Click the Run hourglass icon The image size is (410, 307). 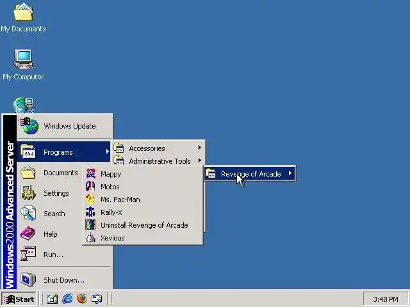coord(28,254)
